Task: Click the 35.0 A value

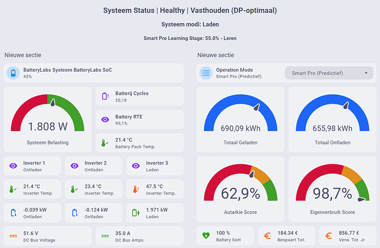Action: 123,233
